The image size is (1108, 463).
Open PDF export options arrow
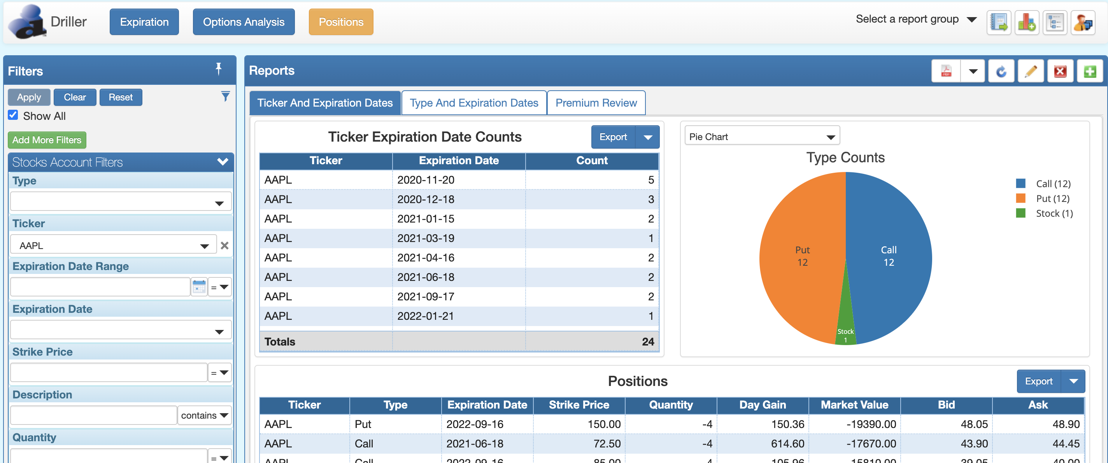tap(973, 71)
